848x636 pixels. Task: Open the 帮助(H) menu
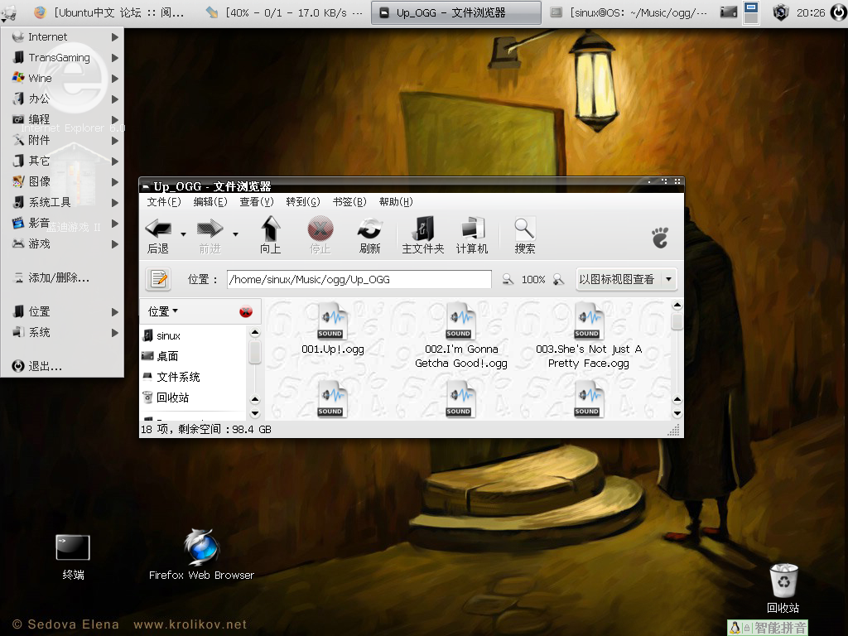point(396,202)
